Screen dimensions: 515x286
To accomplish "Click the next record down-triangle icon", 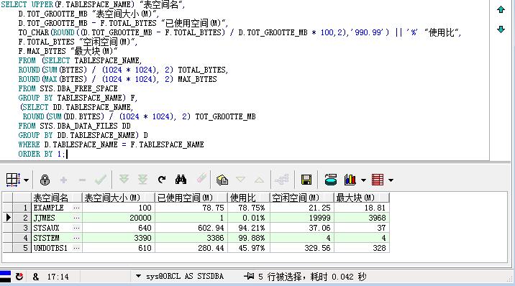I will tap(240, 180).
